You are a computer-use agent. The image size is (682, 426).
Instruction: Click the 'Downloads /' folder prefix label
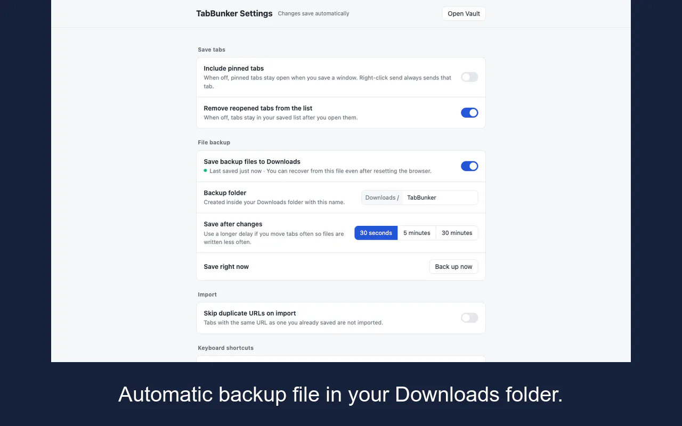[x=382, y=198]
